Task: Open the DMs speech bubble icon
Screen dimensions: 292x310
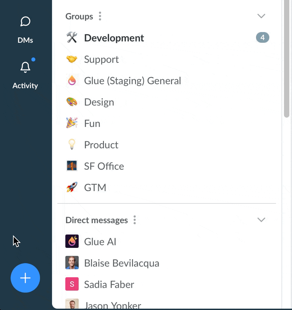Action: click(x=25, y=22)
